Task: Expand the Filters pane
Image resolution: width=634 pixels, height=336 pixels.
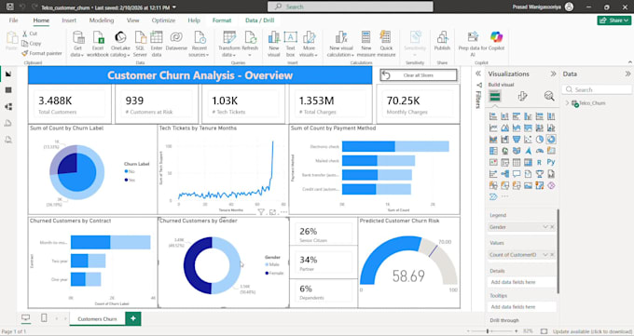Action: [478, 74]
